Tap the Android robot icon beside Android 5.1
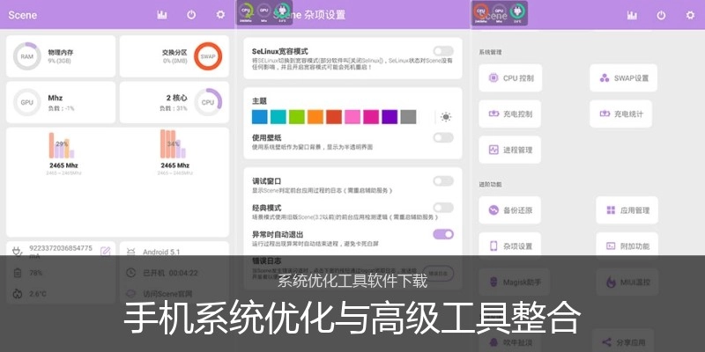705x352 pixels. (130, 253)
